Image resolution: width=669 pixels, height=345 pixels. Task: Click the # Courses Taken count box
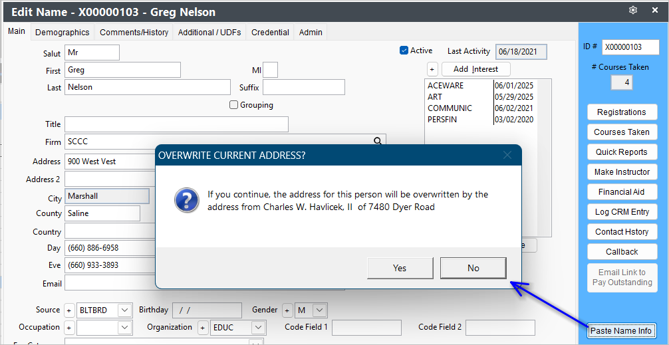[622, 82]
